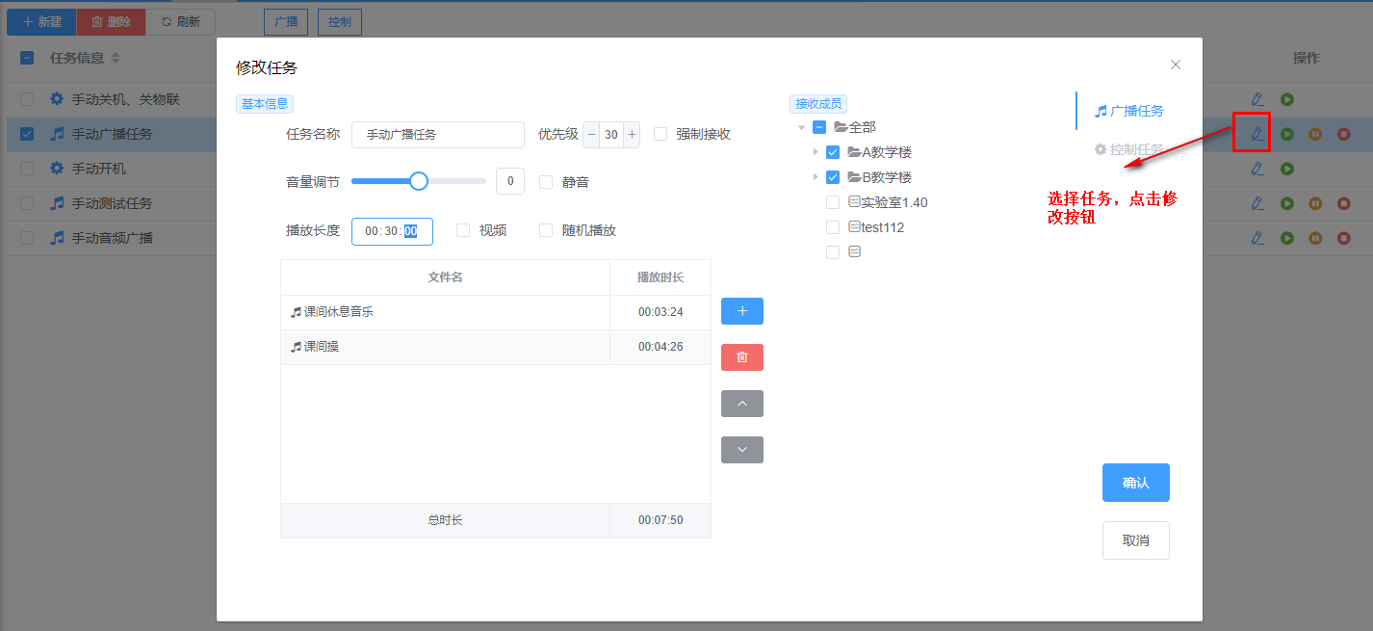
Task: Expand the A教学楼 tree node
Action: pyautogui.click(x=816, y=152)
